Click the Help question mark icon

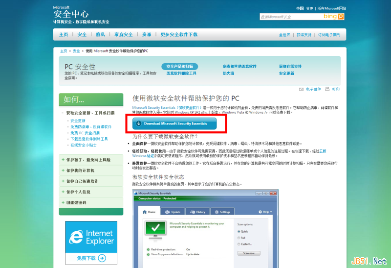click(261, 212)
